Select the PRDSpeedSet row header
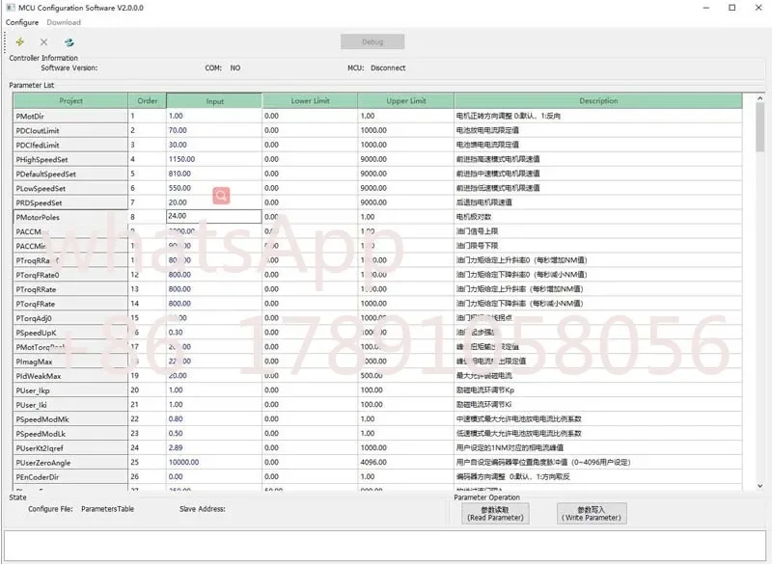The height and width of the screenshot is (564, 772). [70, 202]
